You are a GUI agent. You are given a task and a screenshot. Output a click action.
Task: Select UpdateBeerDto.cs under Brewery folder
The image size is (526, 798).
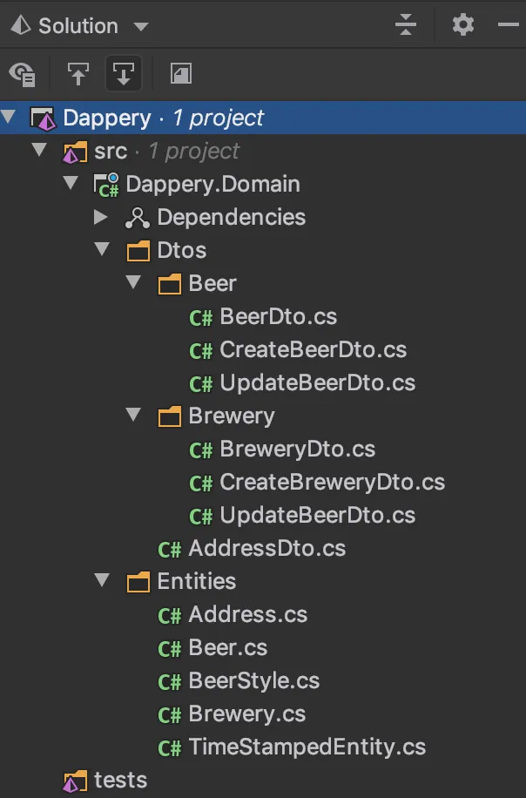click(x=318, y=515)
